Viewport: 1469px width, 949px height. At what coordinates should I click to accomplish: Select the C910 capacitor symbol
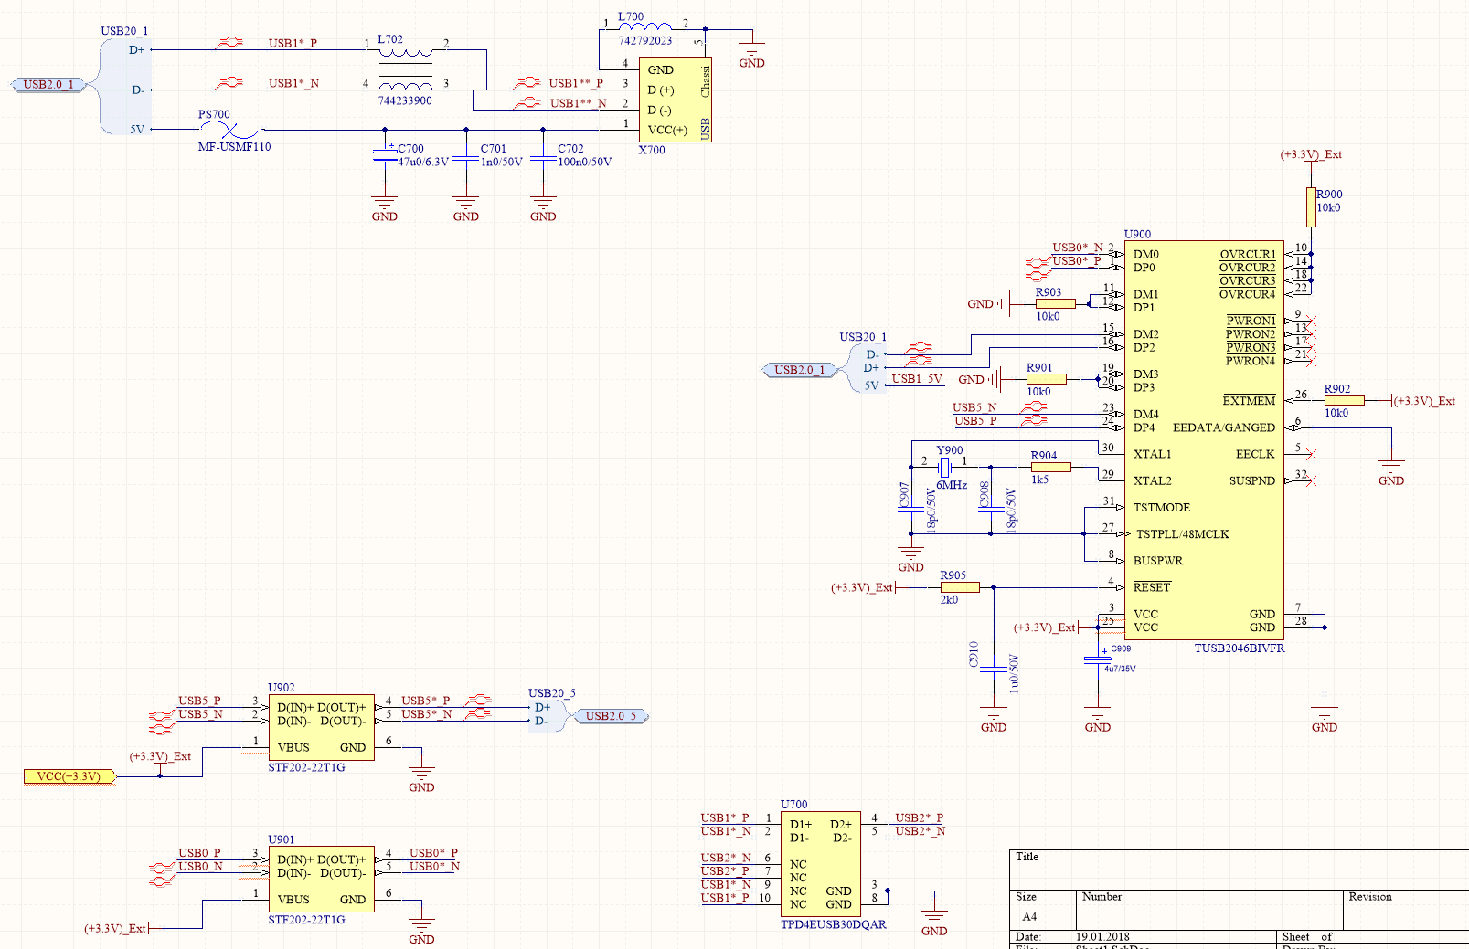coord(994,670)
